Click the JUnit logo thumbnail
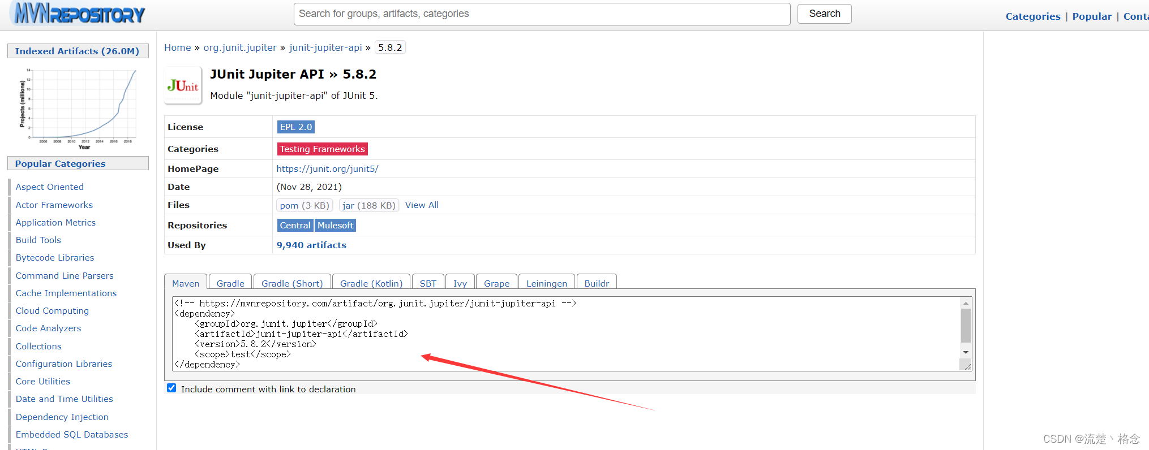 pos(183,85)
